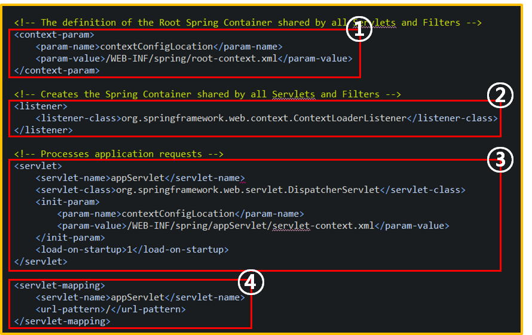Select the contextConfigLocation param-name line inside init-param
This screenshot has width=532, height=335.
click(x=181, y=214)
